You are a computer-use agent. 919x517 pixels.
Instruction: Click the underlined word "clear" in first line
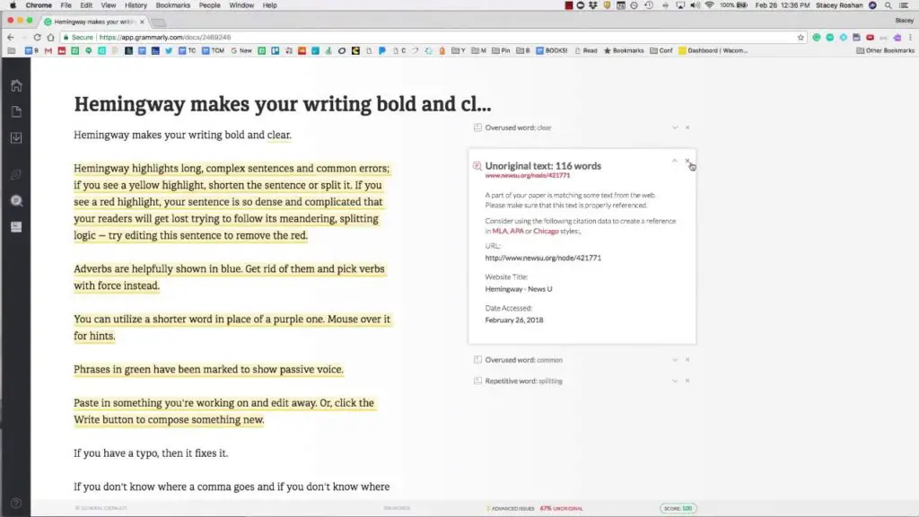pos(278,135)
